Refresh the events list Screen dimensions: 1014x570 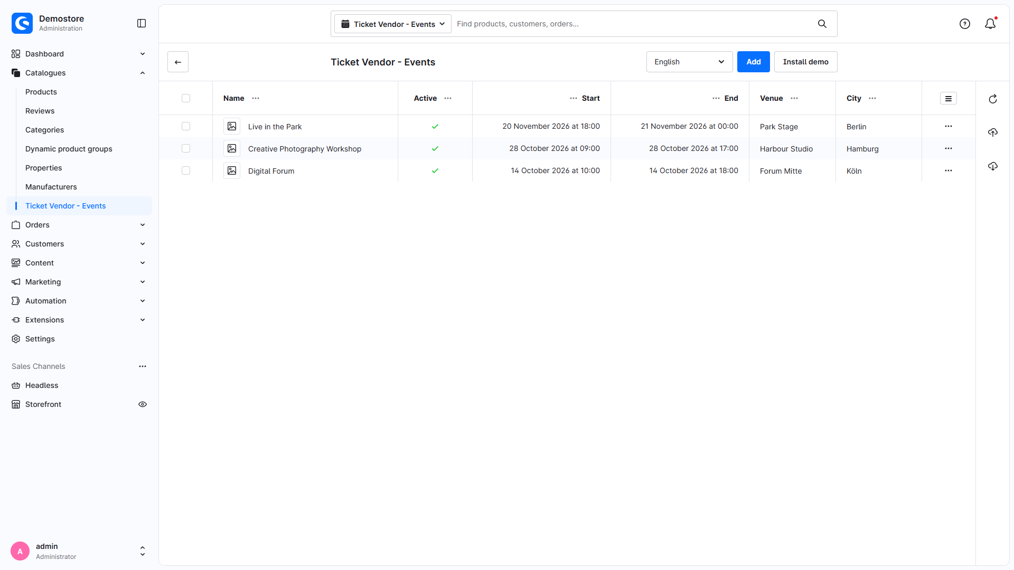993,99
